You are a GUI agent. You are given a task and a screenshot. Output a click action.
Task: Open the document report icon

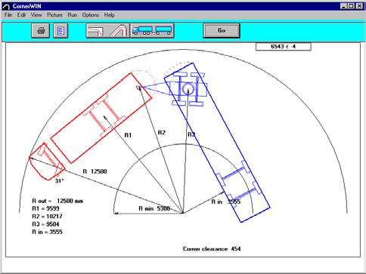[x=60, y=31]
